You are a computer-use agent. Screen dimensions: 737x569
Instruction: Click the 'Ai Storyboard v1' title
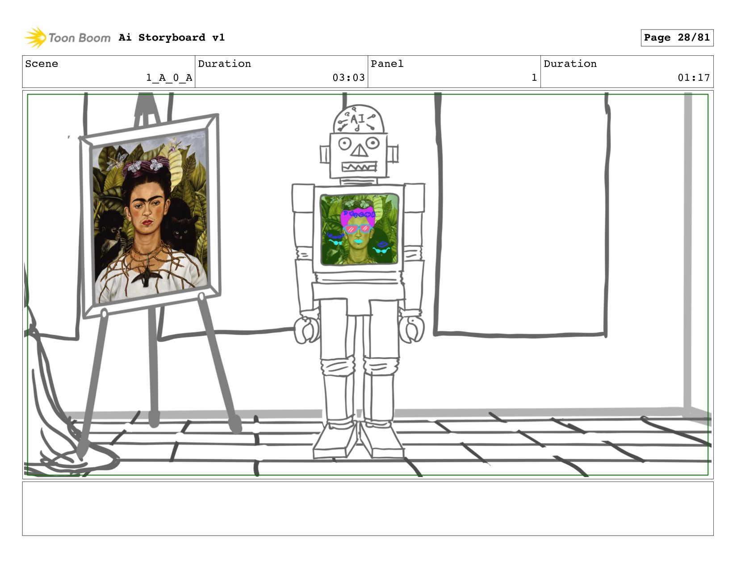172,37
